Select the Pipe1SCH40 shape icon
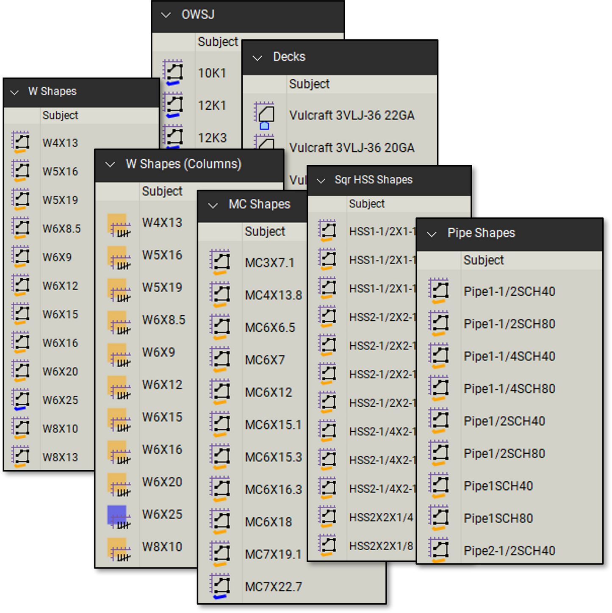Image resolution: width=612 pixels, height=613 pixels. point(439,485)
